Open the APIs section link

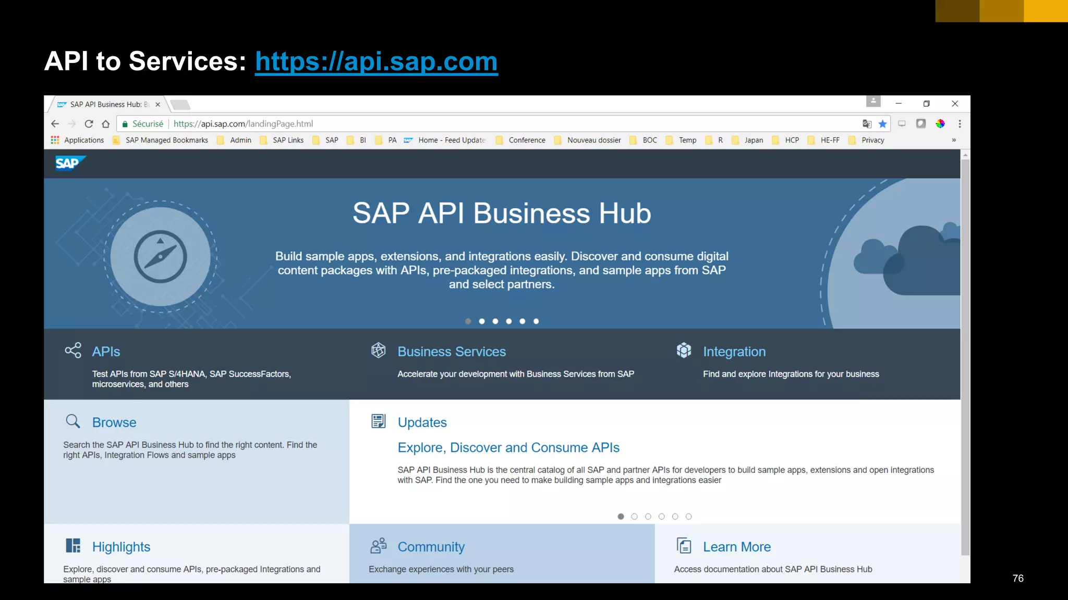[x=106, y=352]
